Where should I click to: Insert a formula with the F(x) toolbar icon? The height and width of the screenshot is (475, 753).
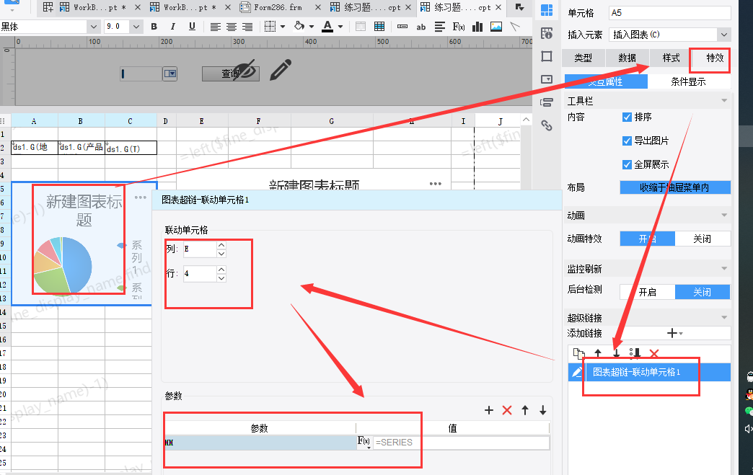459,27
